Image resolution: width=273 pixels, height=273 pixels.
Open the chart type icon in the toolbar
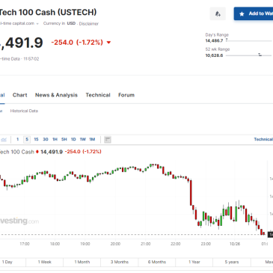click(x=4, y=140)
